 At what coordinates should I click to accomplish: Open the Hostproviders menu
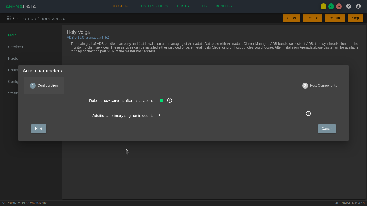(153, 6)
